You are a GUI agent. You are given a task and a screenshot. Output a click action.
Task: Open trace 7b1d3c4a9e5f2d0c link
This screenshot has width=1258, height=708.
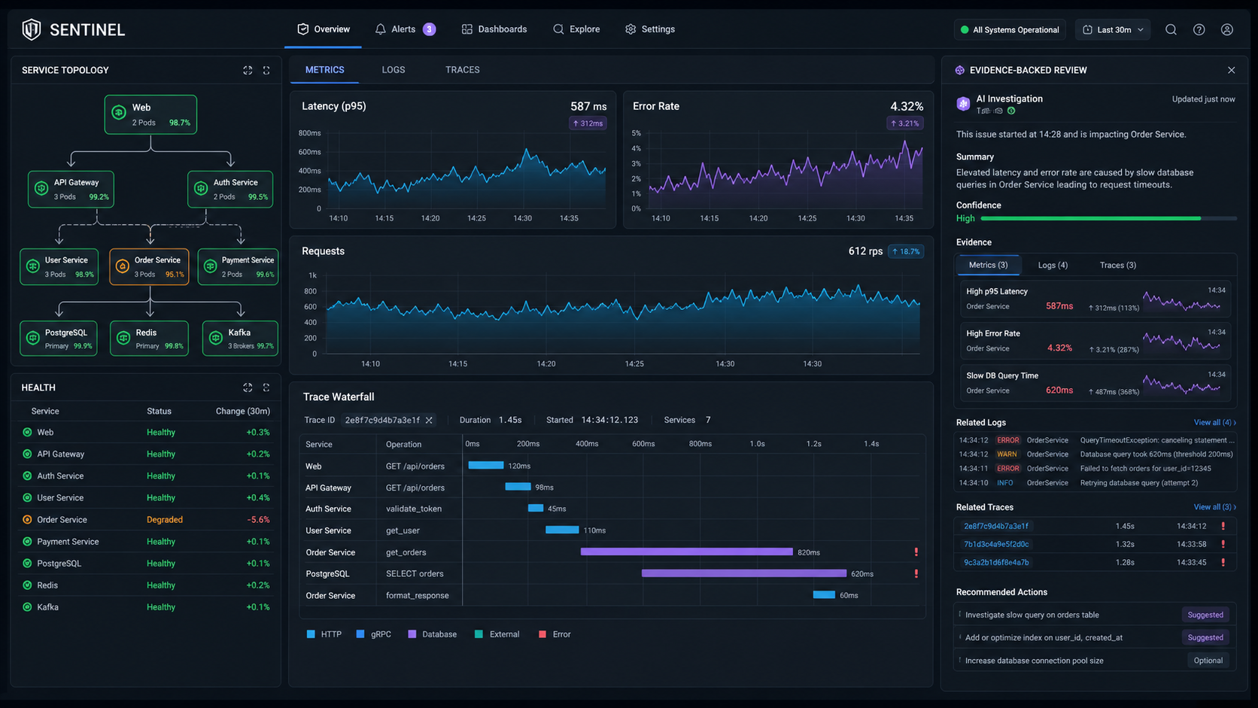996,544
